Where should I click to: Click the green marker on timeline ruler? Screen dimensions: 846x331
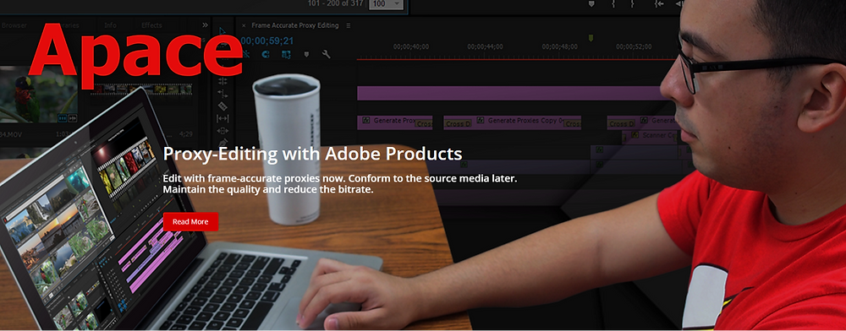[591, 38]
